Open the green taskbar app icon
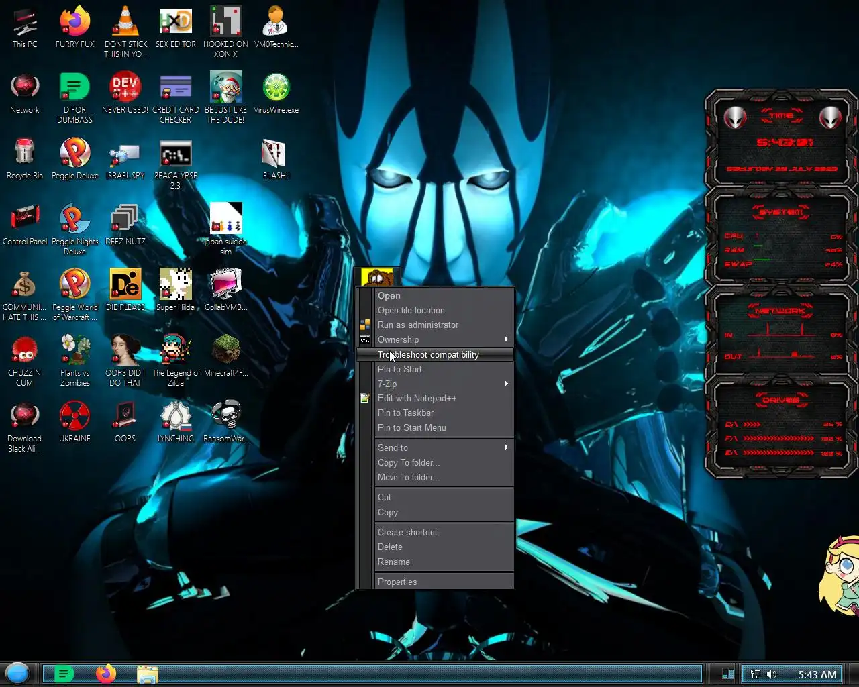The width and height of the screenshot is (859, 687). 64,674
